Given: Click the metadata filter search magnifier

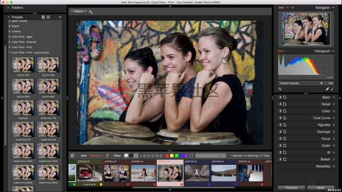Looking at the screenshot, I should click(223, 156).
